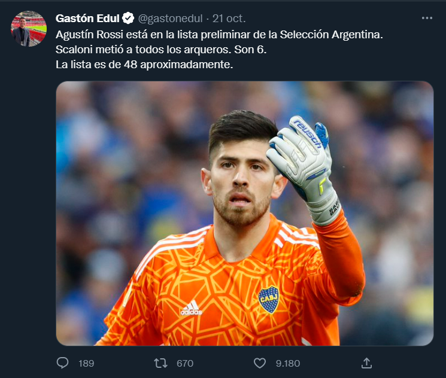The height and width of the screenshot is (378, 446).
Task: View the 670 retweets count
Action: point(185,363)
